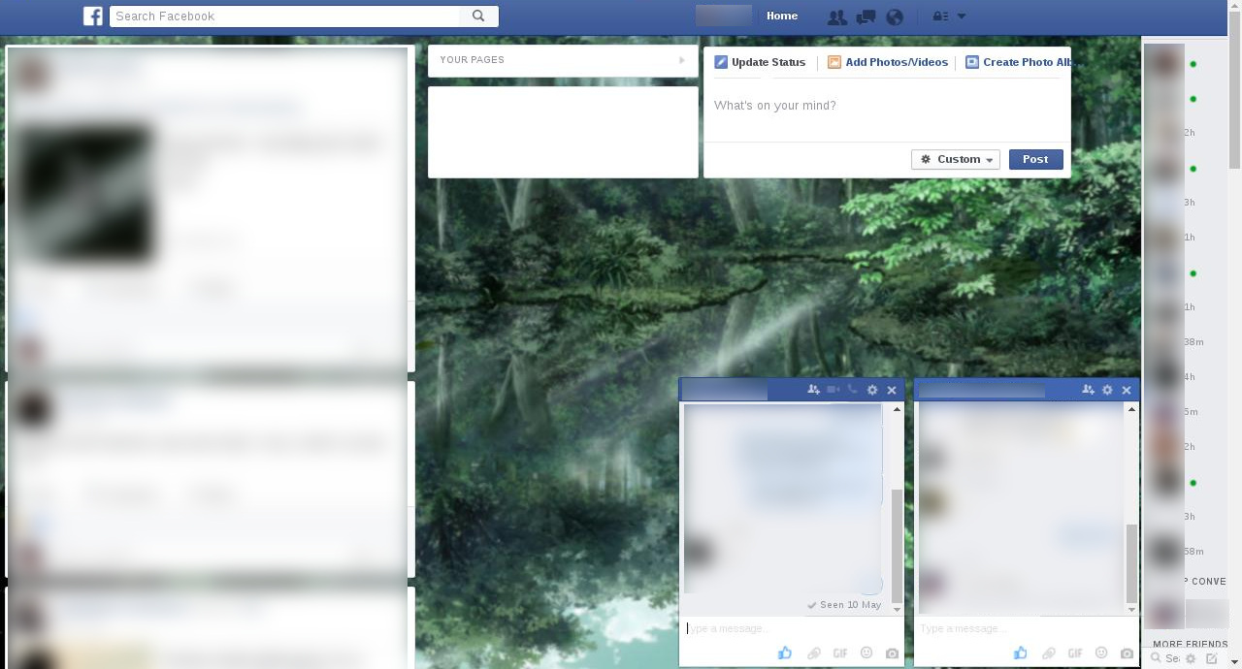Open the blurred profile name in top bar
Screen dimensions: 1242x669
[724, 16]
